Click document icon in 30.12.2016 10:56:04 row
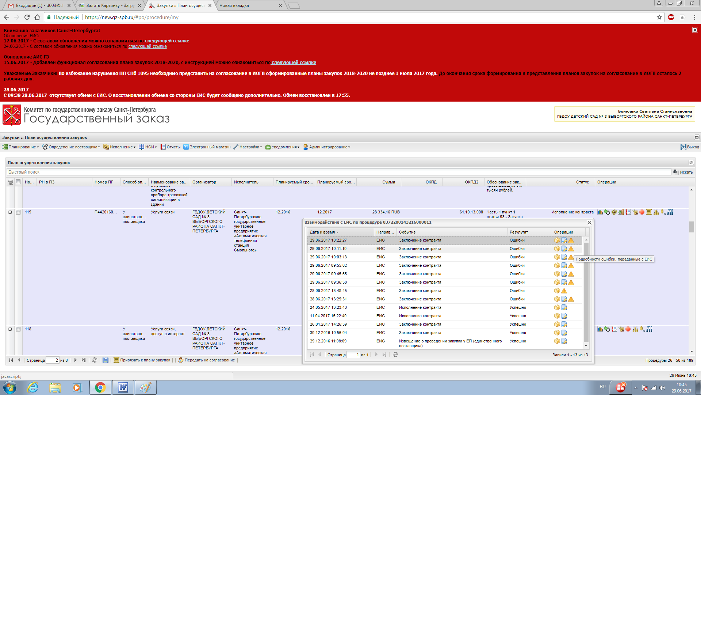This screenshot has height=641, width=701. tap(564, 333)
